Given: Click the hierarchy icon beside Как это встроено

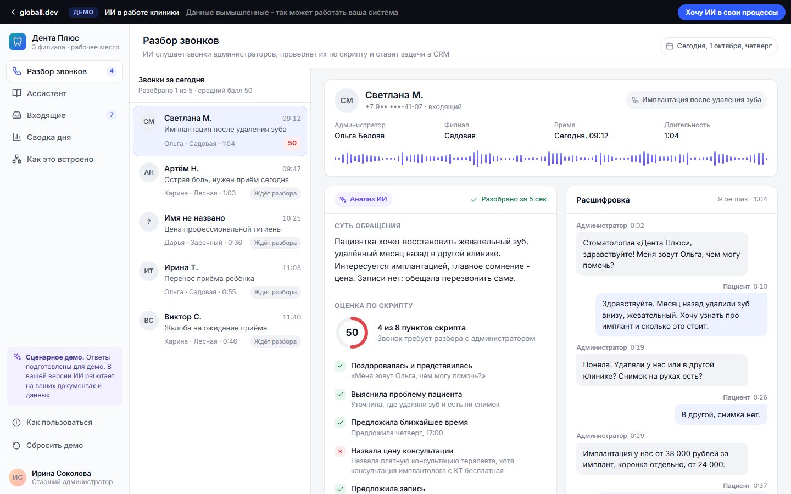Looking at the screenshot, I should click(x=17, y=159).
